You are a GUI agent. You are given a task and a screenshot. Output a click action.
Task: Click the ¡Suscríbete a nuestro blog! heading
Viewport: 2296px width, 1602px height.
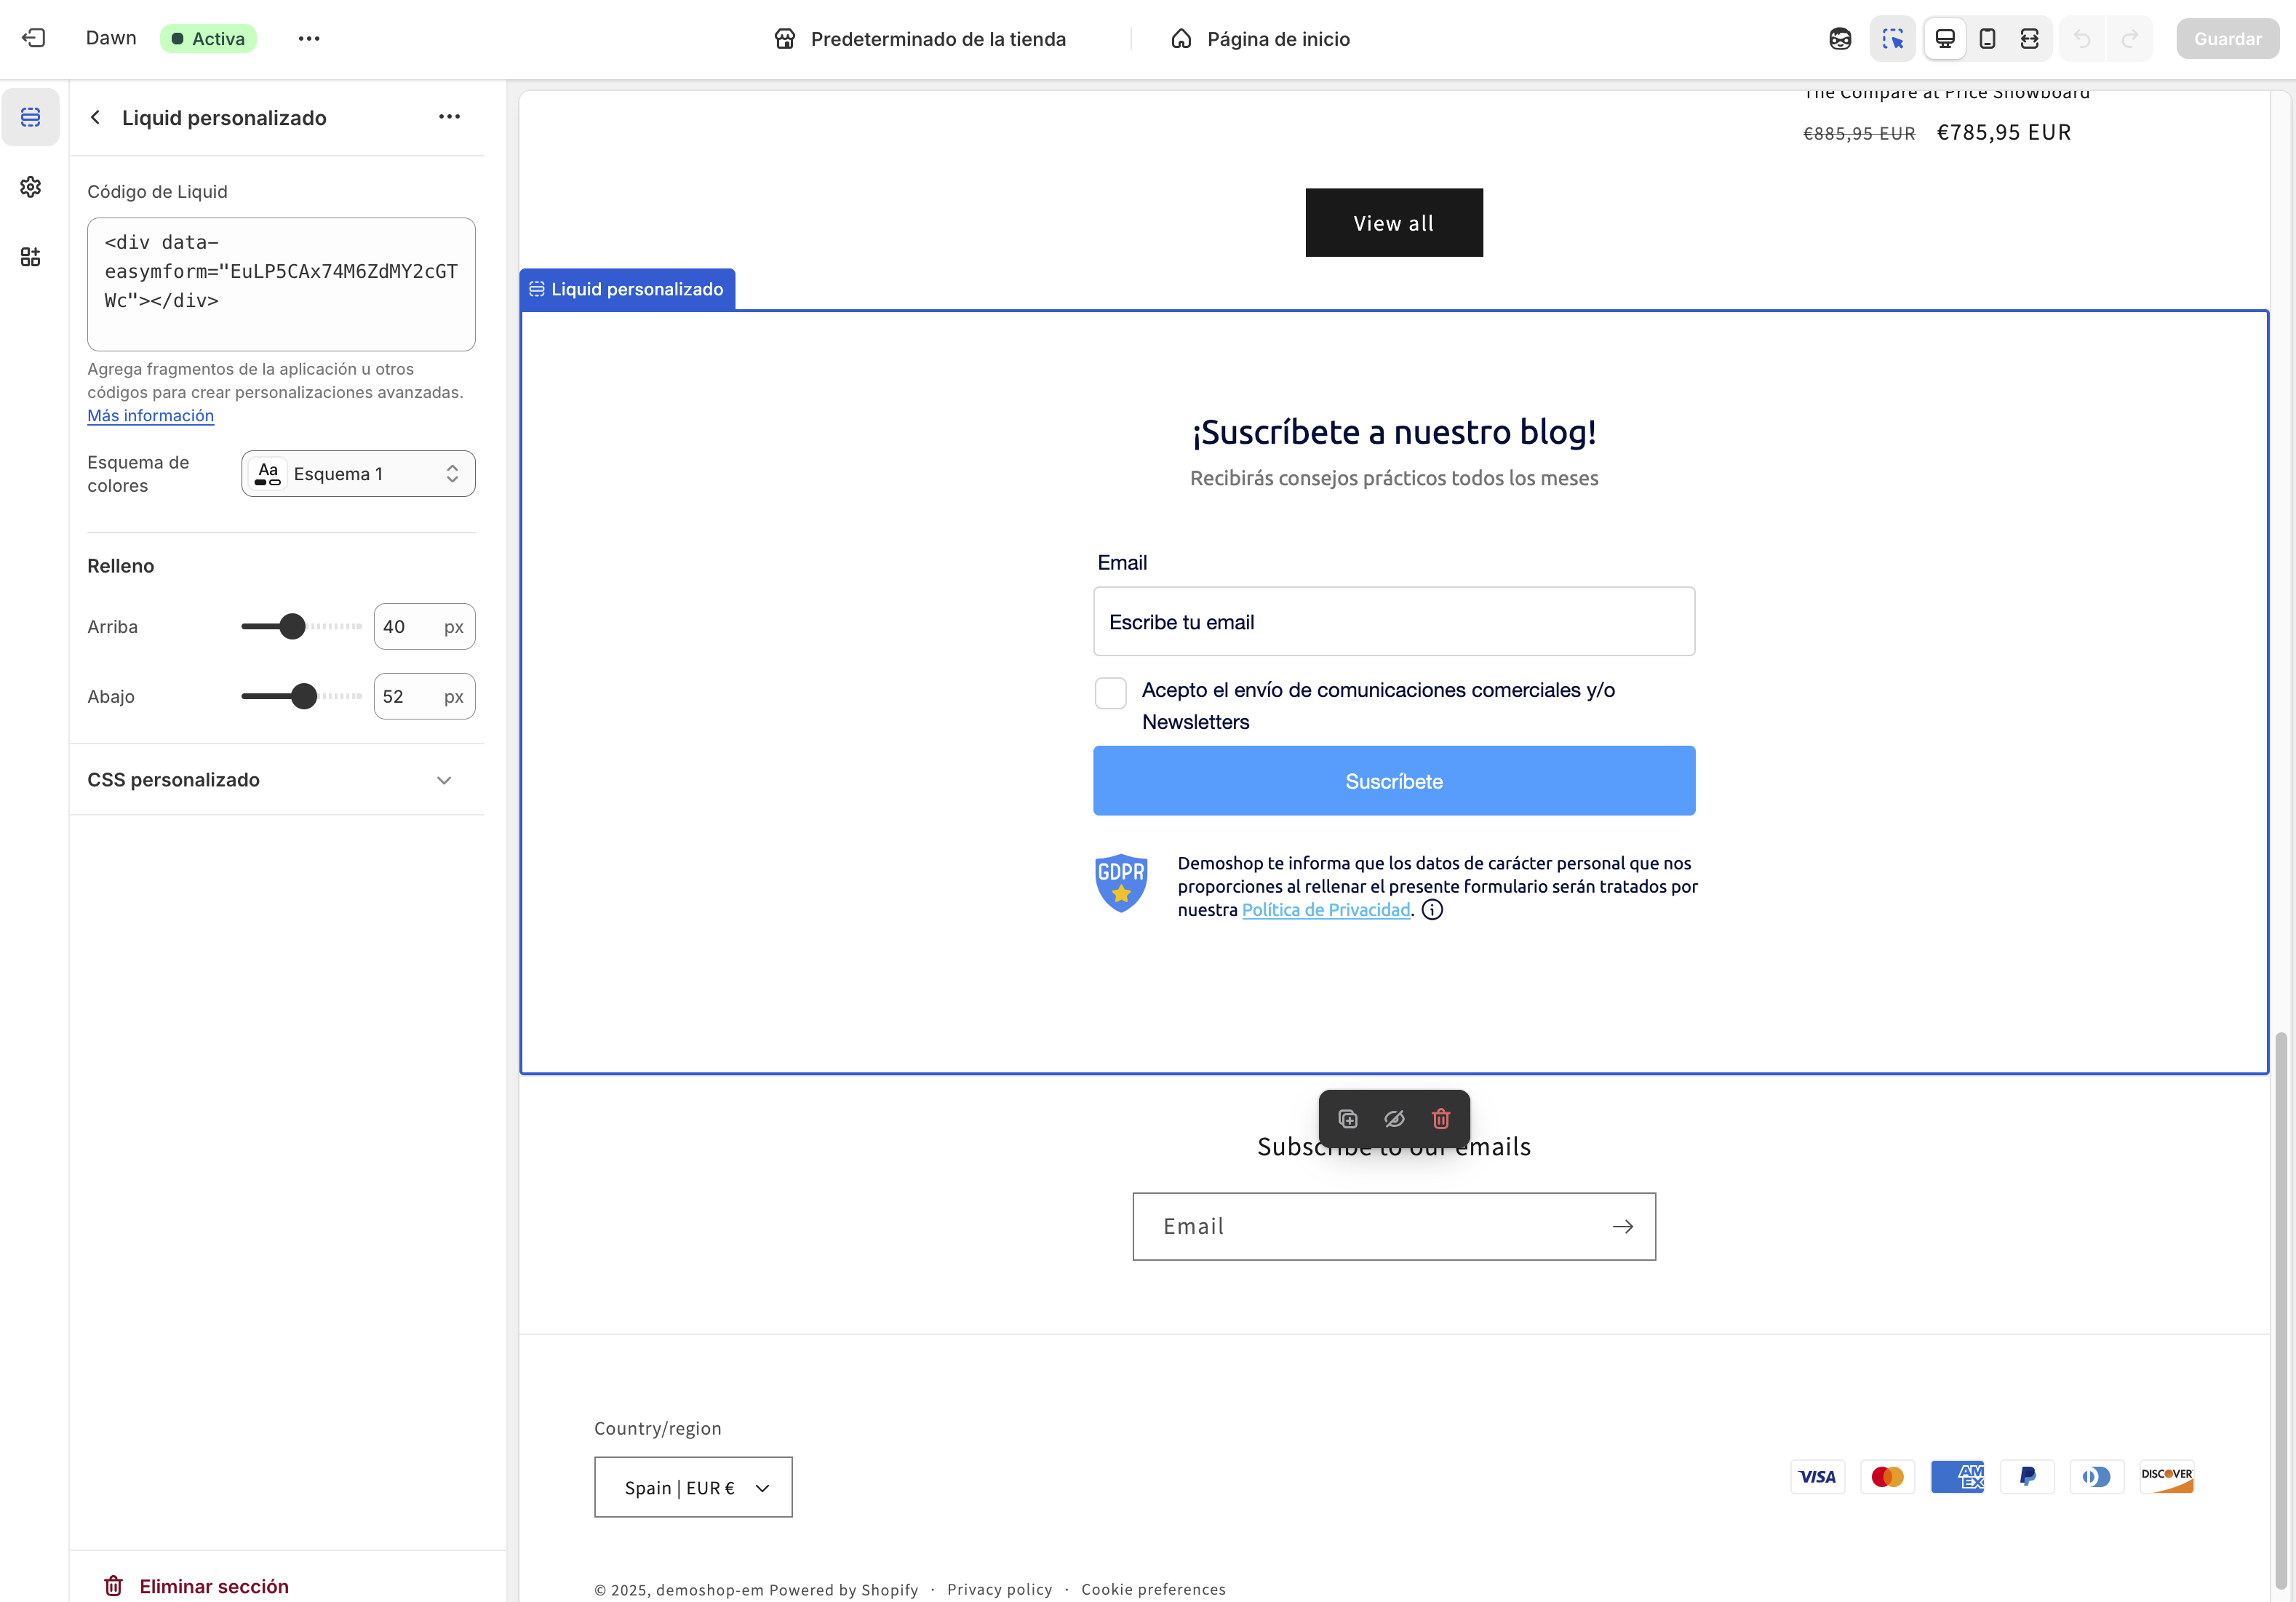1394,431
